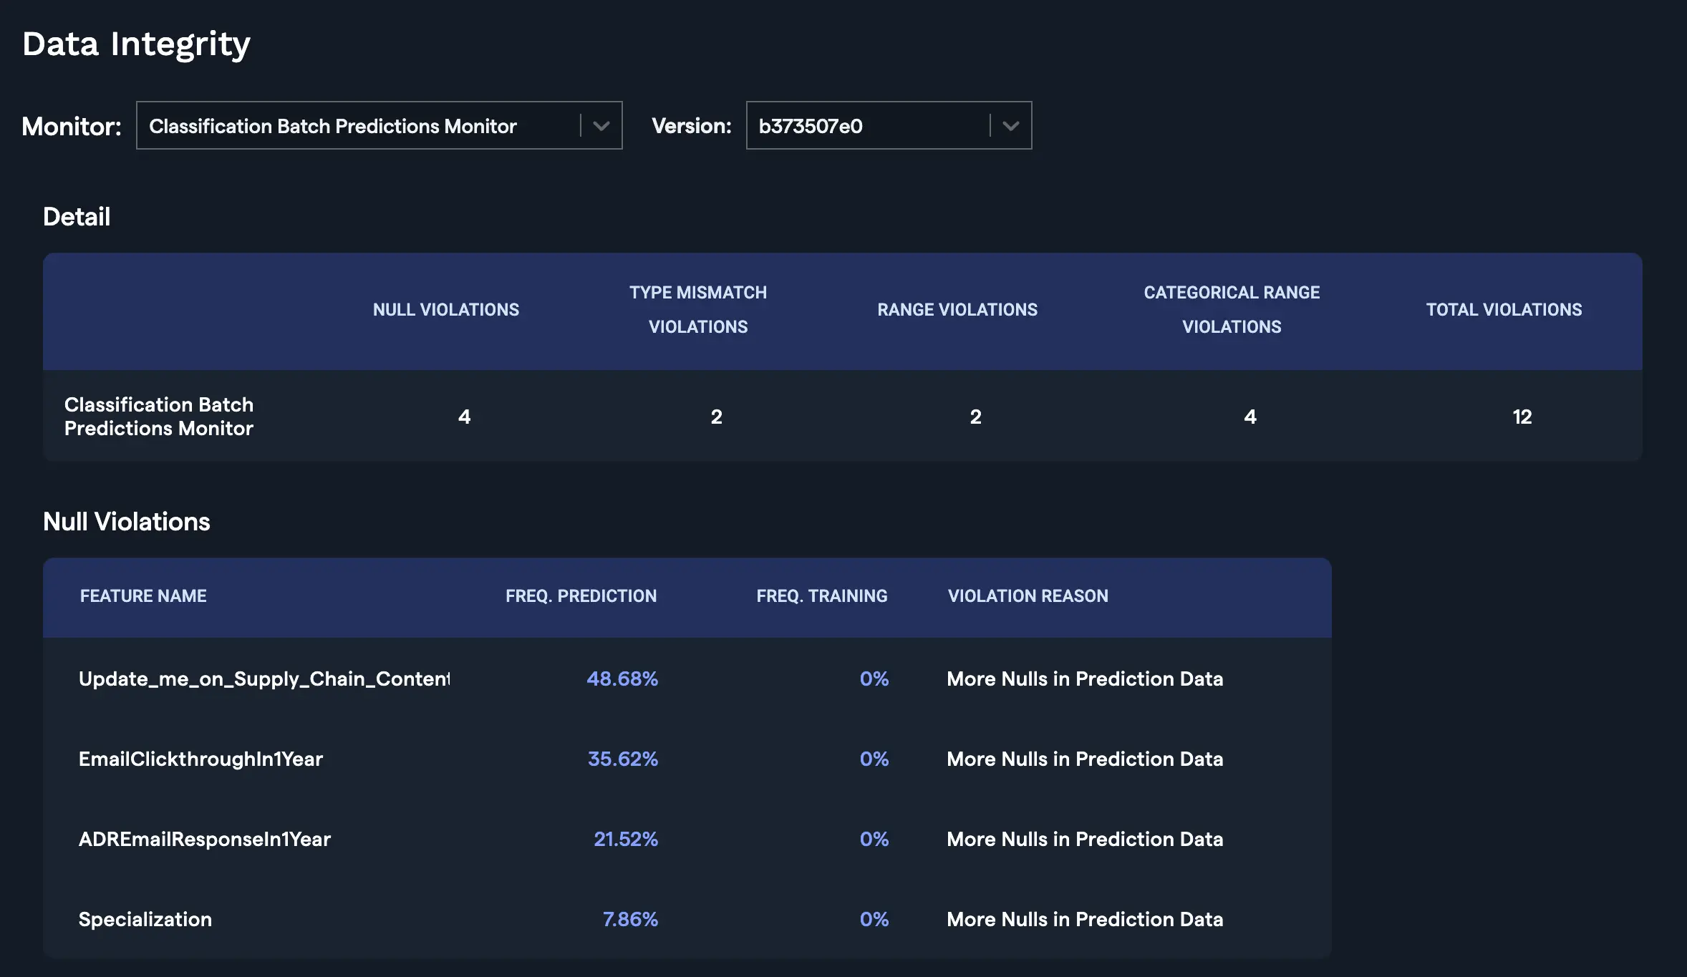Expand the Version dropdown arrow
The image size is (1687, 977).
pos(1010,126)
